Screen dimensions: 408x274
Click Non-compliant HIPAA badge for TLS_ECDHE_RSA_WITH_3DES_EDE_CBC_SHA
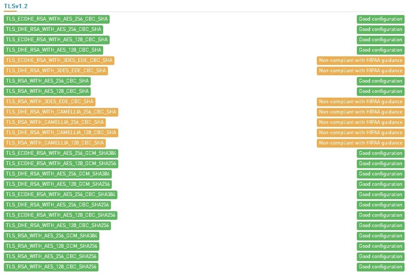click(x=361, y=60)
